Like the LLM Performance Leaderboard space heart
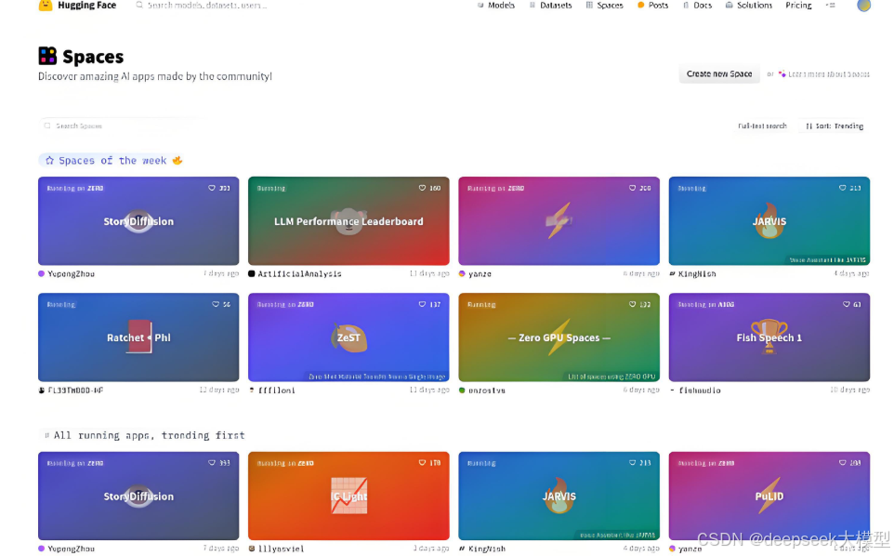894x556 pixels. pos(422,188)
